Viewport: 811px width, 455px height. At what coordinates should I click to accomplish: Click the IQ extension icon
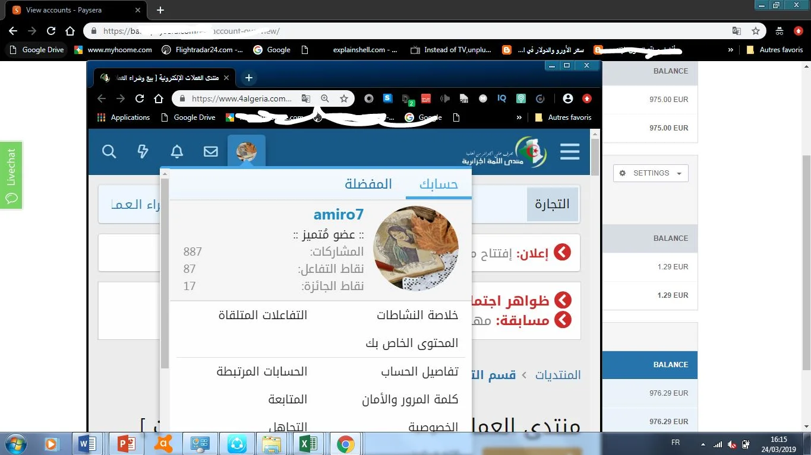[x=502, y=98]
